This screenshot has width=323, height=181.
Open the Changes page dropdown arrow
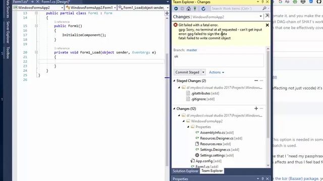[x=261, y=16]
